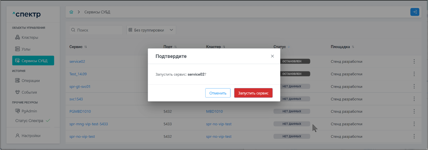Open the svc1543 service link
The width and height of the screenshot is (428, 150).
click(76, 99)
